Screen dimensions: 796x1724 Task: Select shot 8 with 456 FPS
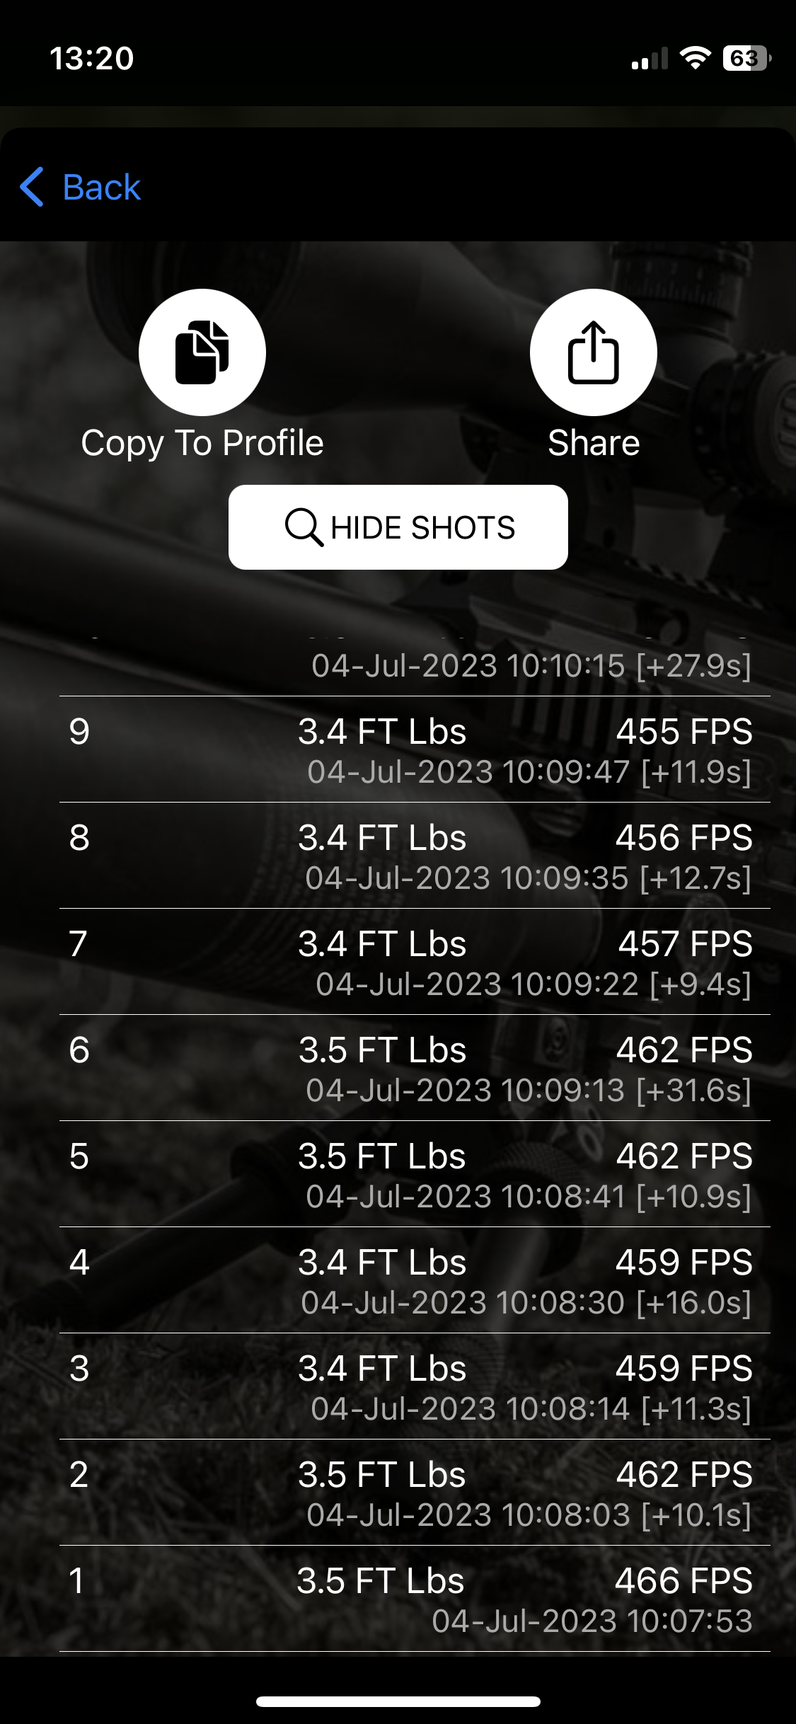pos(415,856)
